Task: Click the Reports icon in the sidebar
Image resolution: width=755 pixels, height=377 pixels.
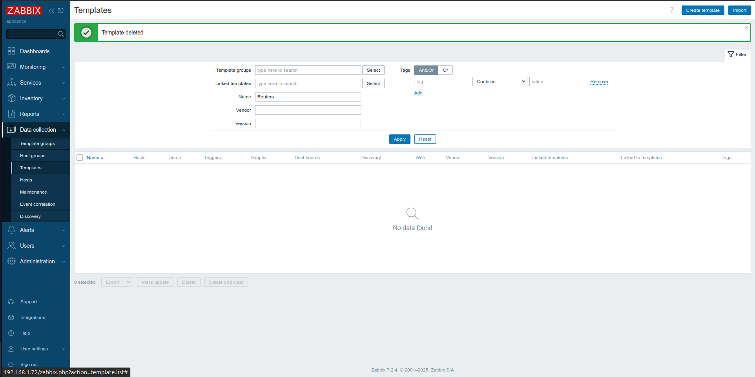Action: coord(12,114)
